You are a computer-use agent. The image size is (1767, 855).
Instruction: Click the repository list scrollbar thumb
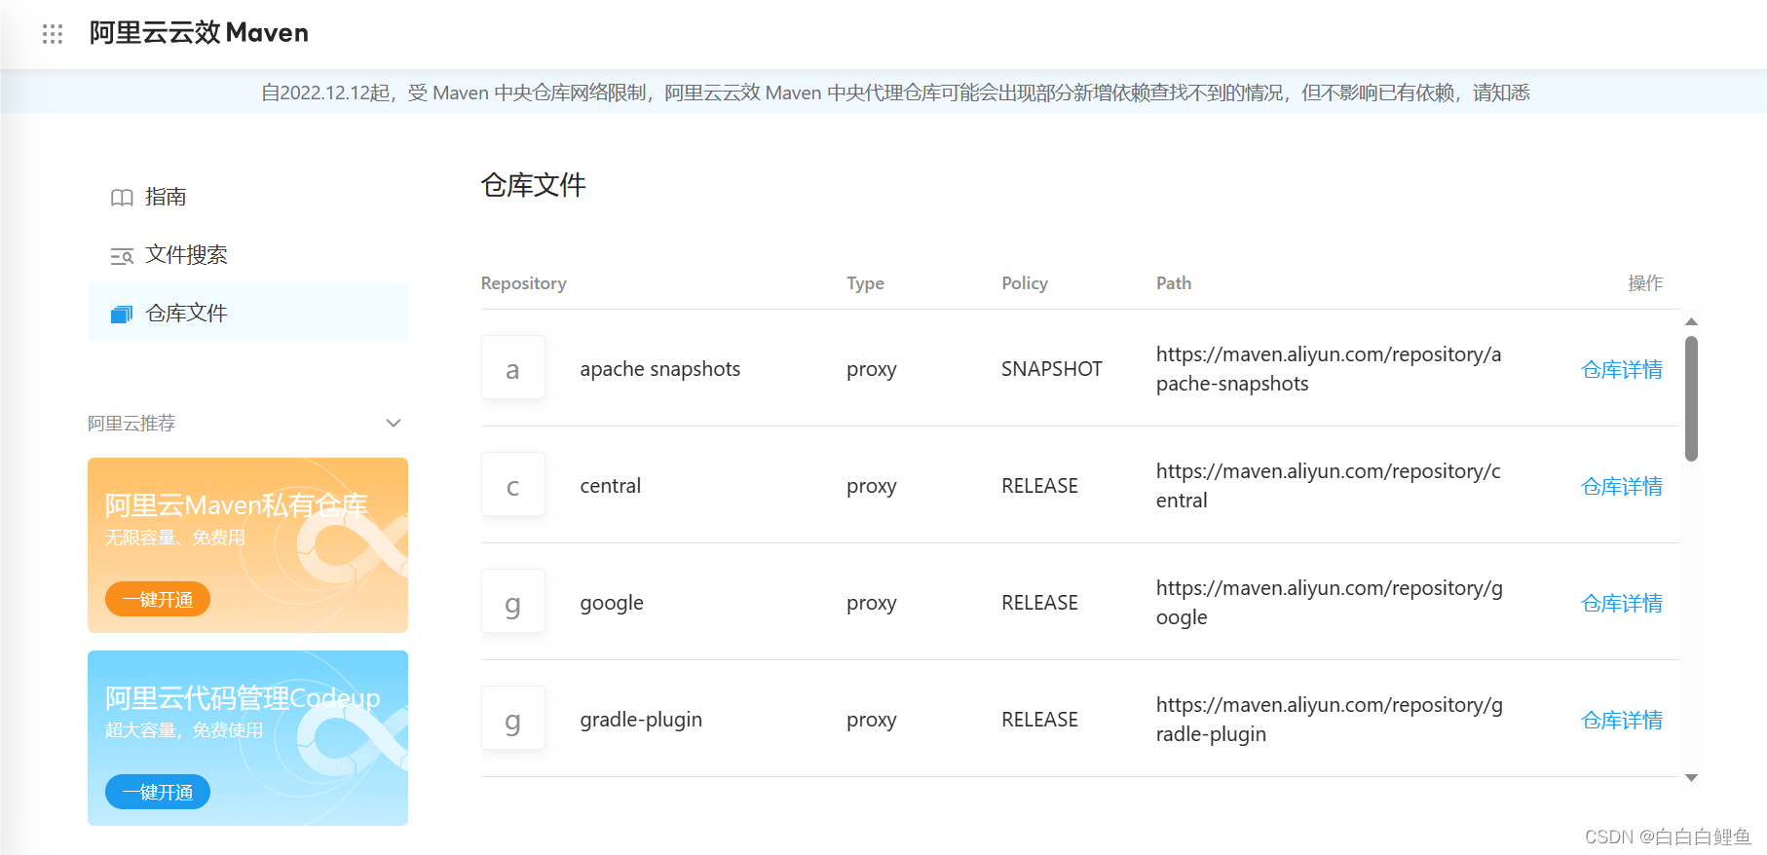pyautogui.click(x=1692, y=398)
